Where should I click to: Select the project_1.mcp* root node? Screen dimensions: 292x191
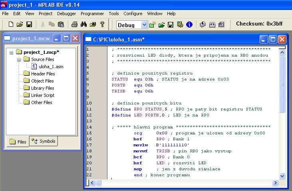coord(41,52)
